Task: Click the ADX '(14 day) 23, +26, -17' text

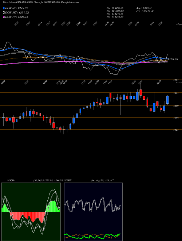Action: (102, 180)
